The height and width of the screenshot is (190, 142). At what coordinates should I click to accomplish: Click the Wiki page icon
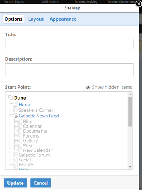[x=20, y=145]
